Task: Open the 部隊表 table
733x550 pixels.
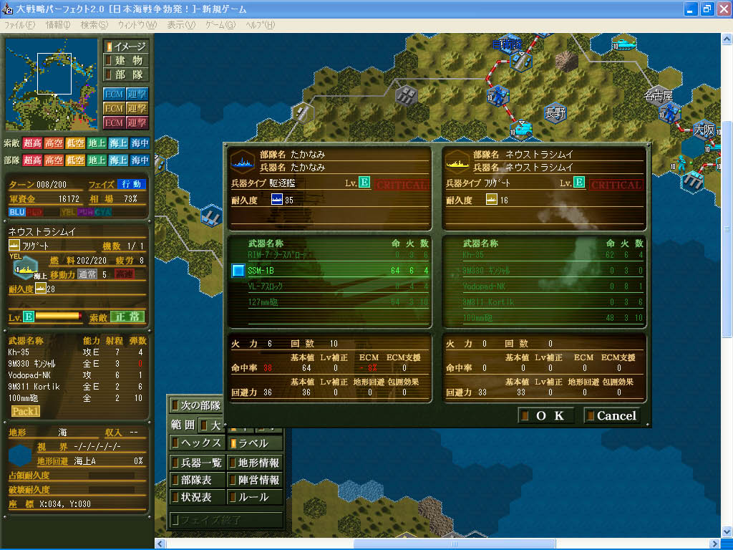Action: pos(197,480)
